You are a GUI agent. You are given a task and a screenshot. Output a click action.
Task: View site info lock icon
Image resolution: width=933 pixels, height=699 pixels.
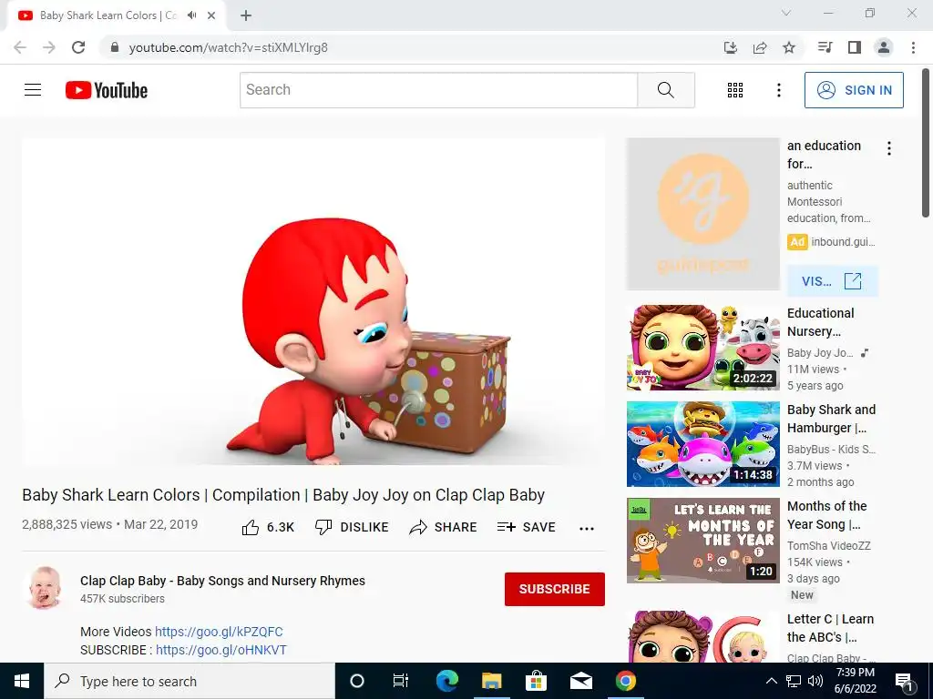pos(115,47)
